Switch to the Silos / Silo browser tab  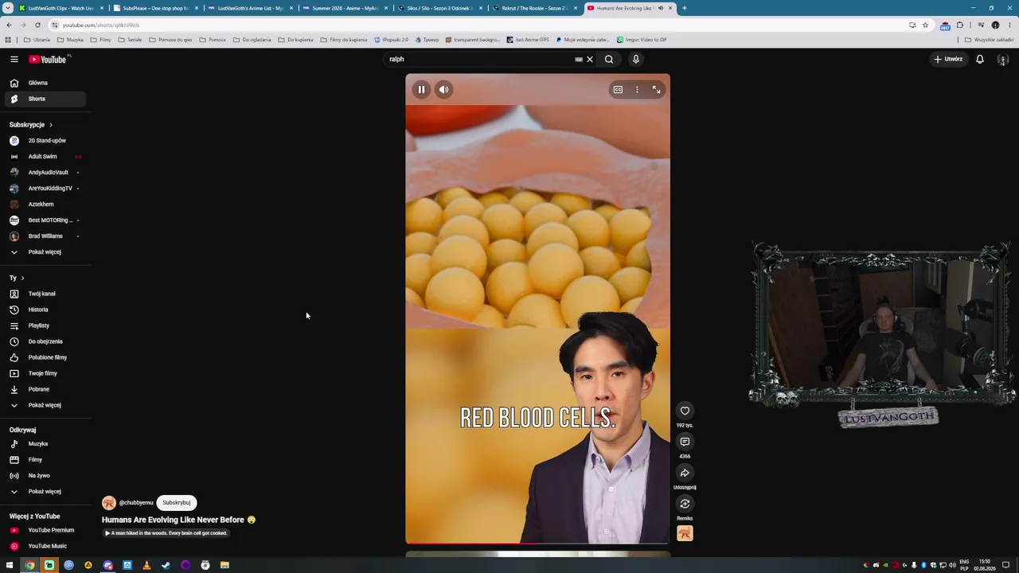(440, 8)
